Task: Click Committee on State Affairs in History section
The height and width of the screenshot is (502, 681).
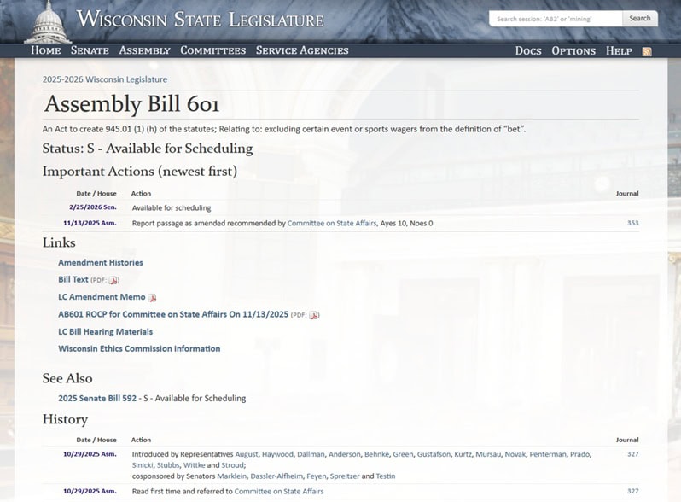Action: (279, 491)
